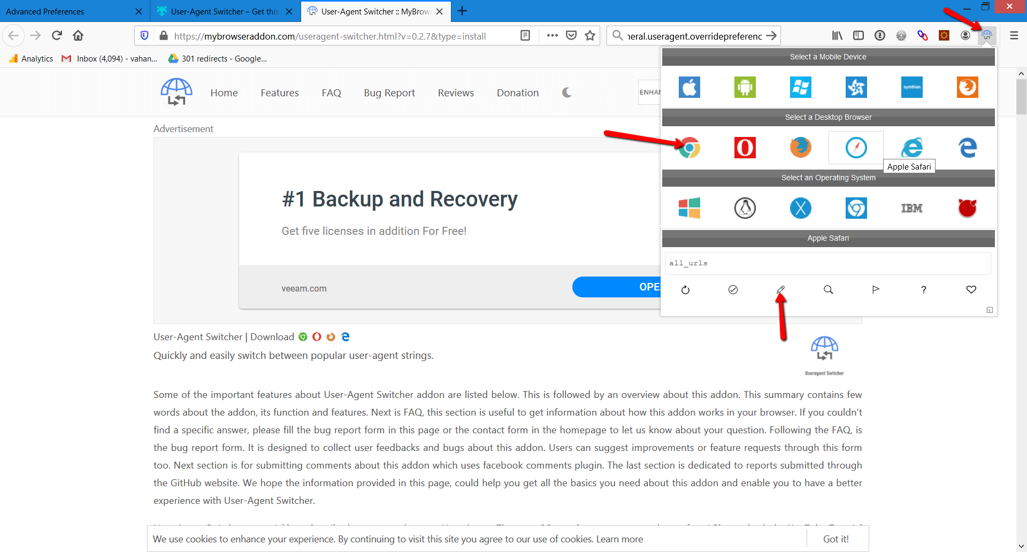Click the heart donate icon in popup

[971, 289]
